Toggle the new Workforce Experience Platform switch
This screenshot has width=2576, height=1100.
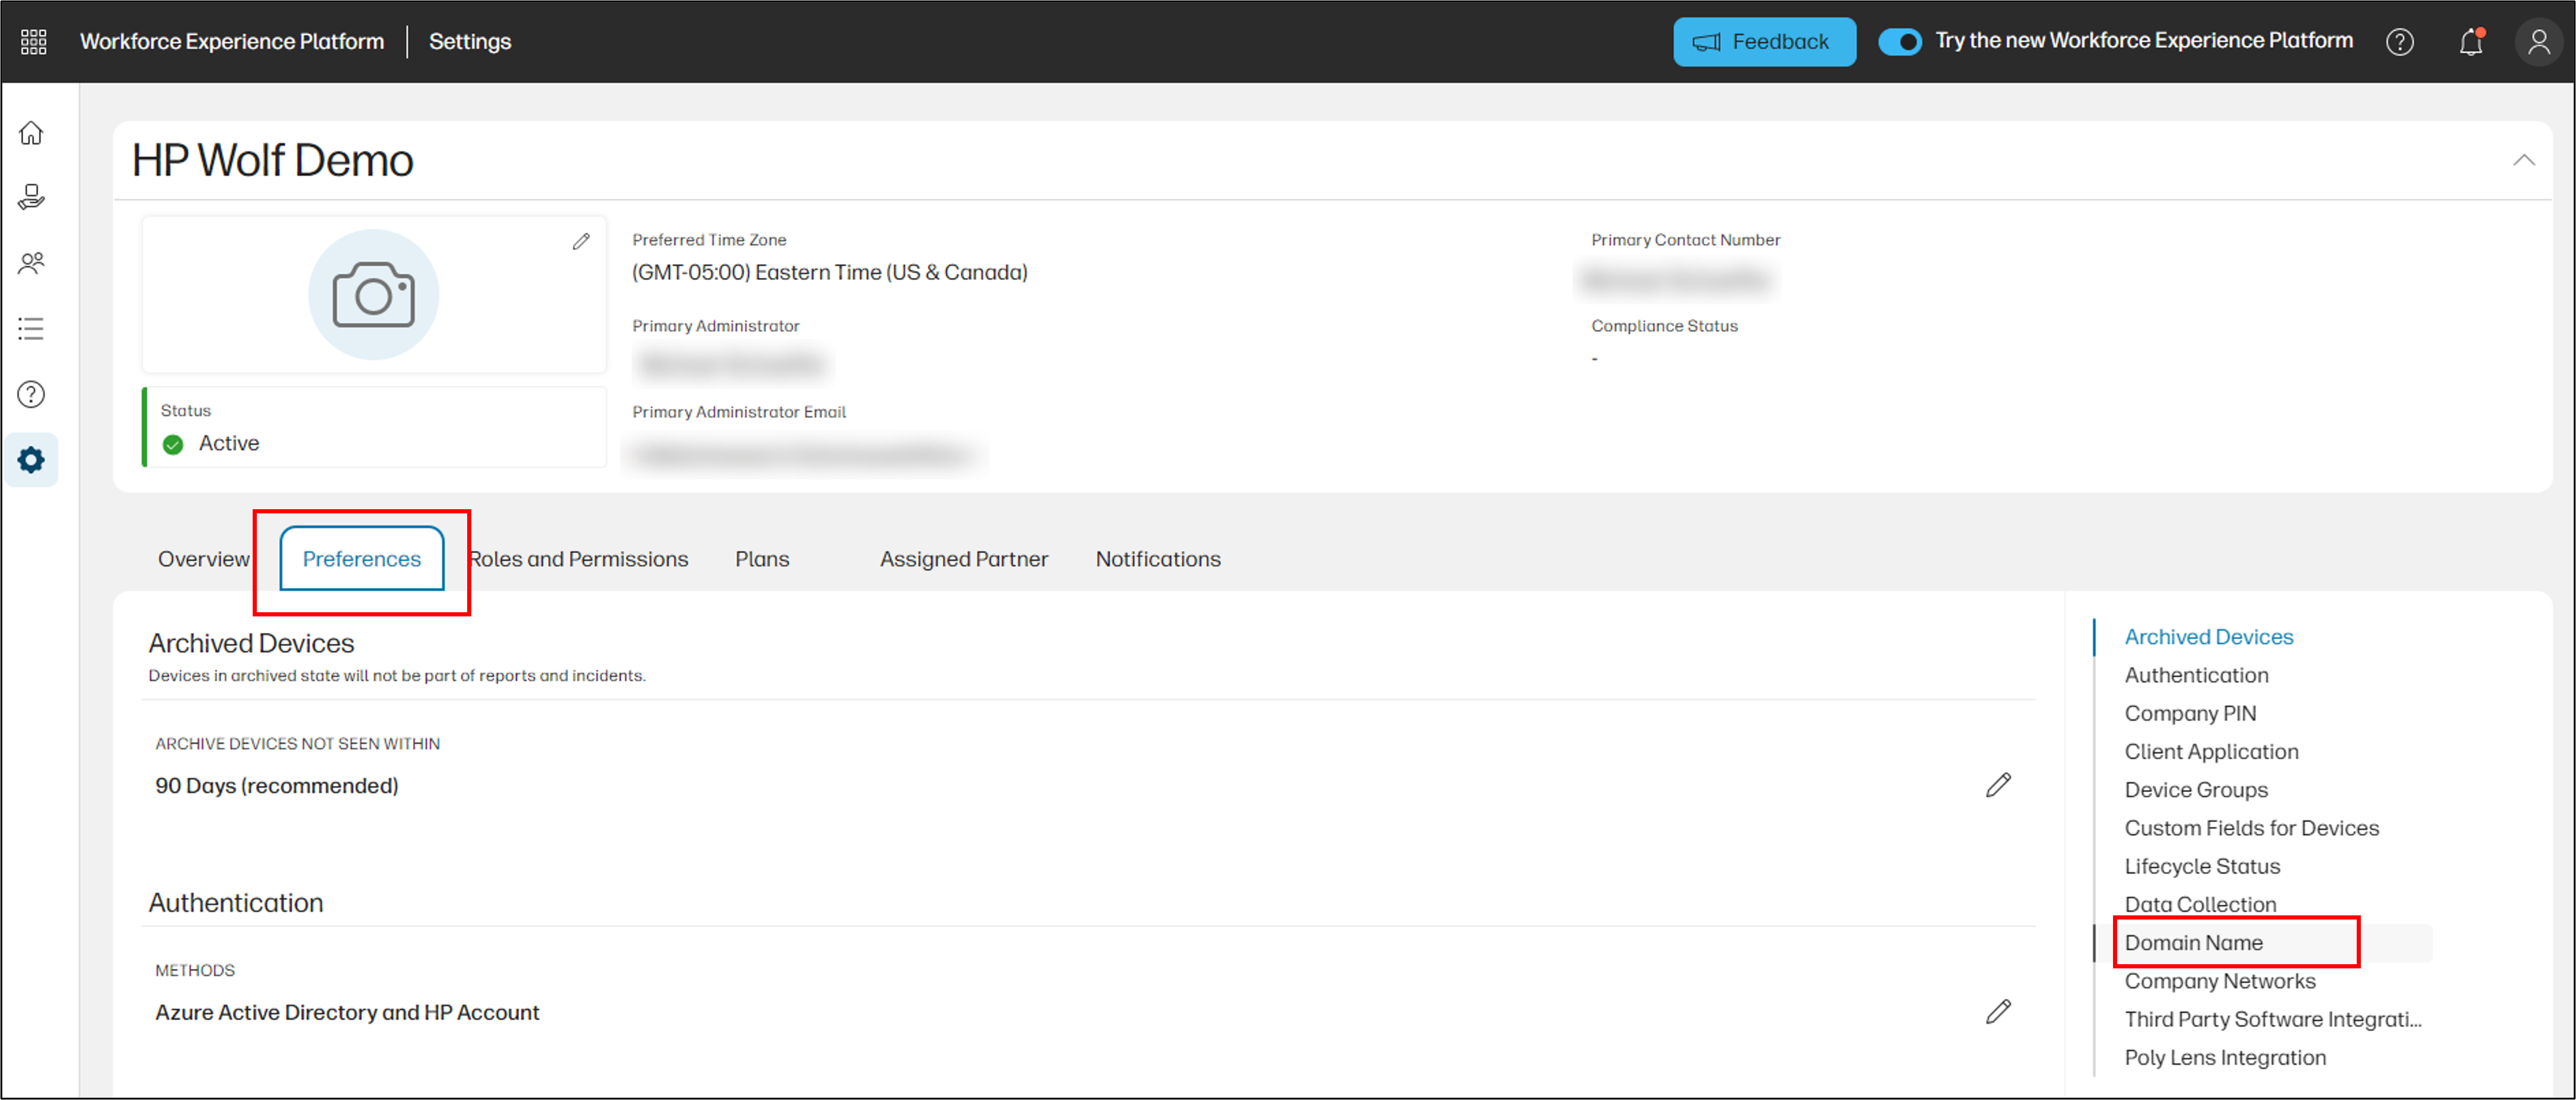pyautogui.click(x=1900, y=42)
